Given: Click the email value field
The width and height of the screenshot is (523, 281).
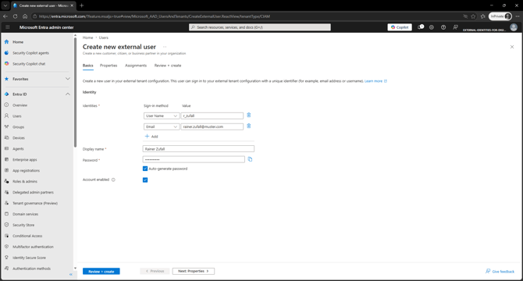Looking at the screenshot, I should point(212,126).
